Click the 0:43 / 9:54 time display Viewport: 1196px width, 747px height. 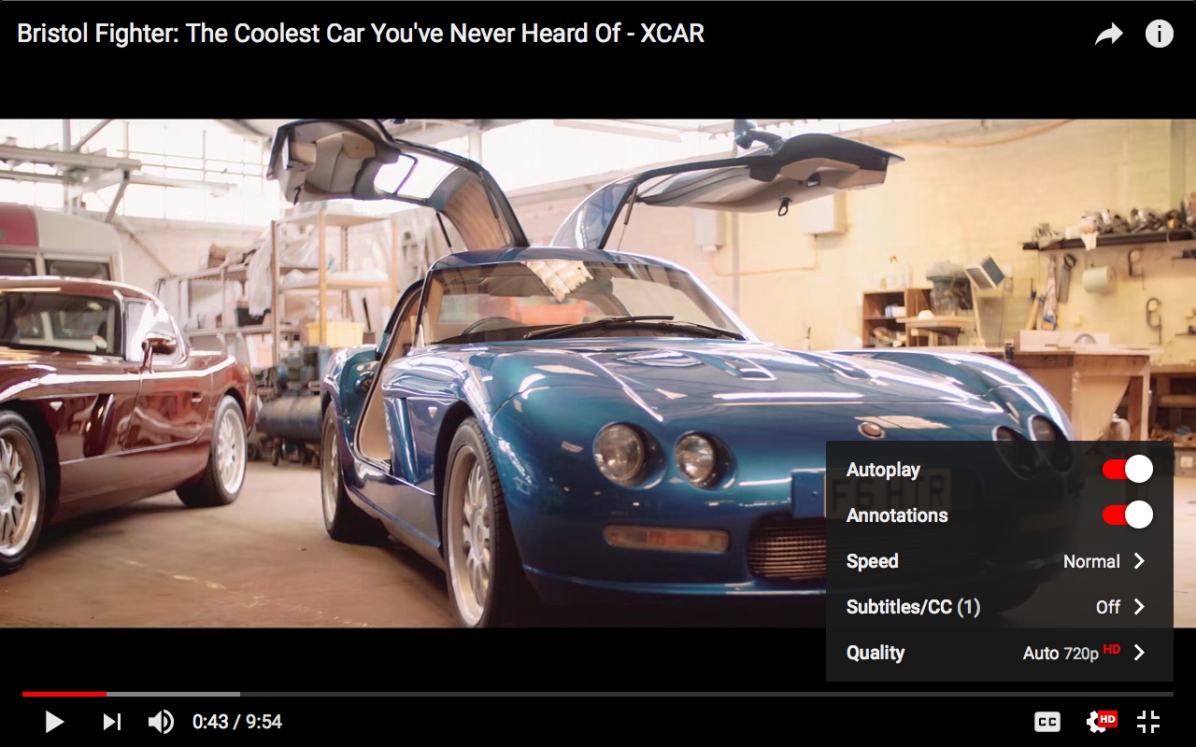tap(237, 722)
